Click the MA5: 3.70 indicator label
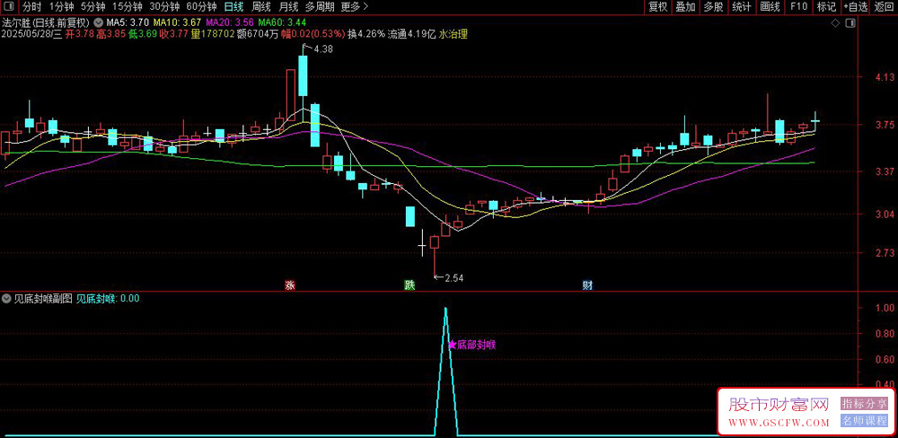Image resolution: width=898 pixels, height=438 pixels. point(128,23)
